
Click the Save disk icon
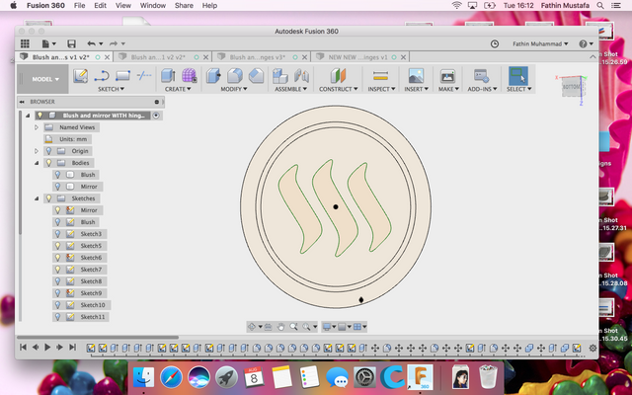click(x=71, y=43)
